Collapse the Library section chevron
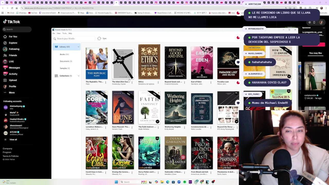The height and width of the screenshot is (185, 329). [x=78, y=47]
